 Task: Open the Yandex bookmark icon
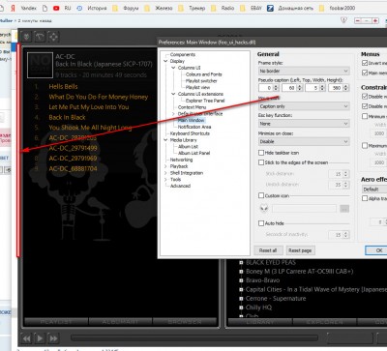[13, 8]
